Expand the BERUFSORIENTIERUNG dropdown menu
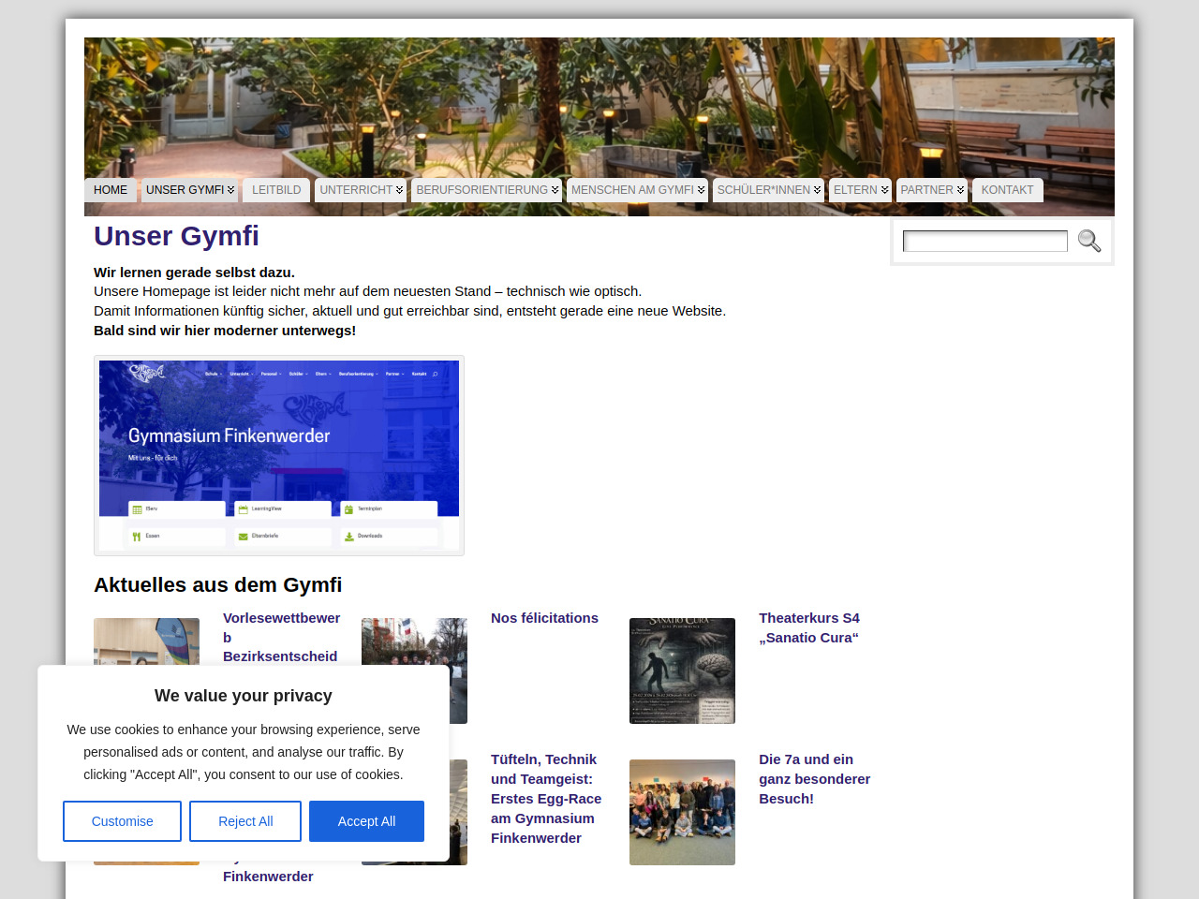 pos(486,190)
